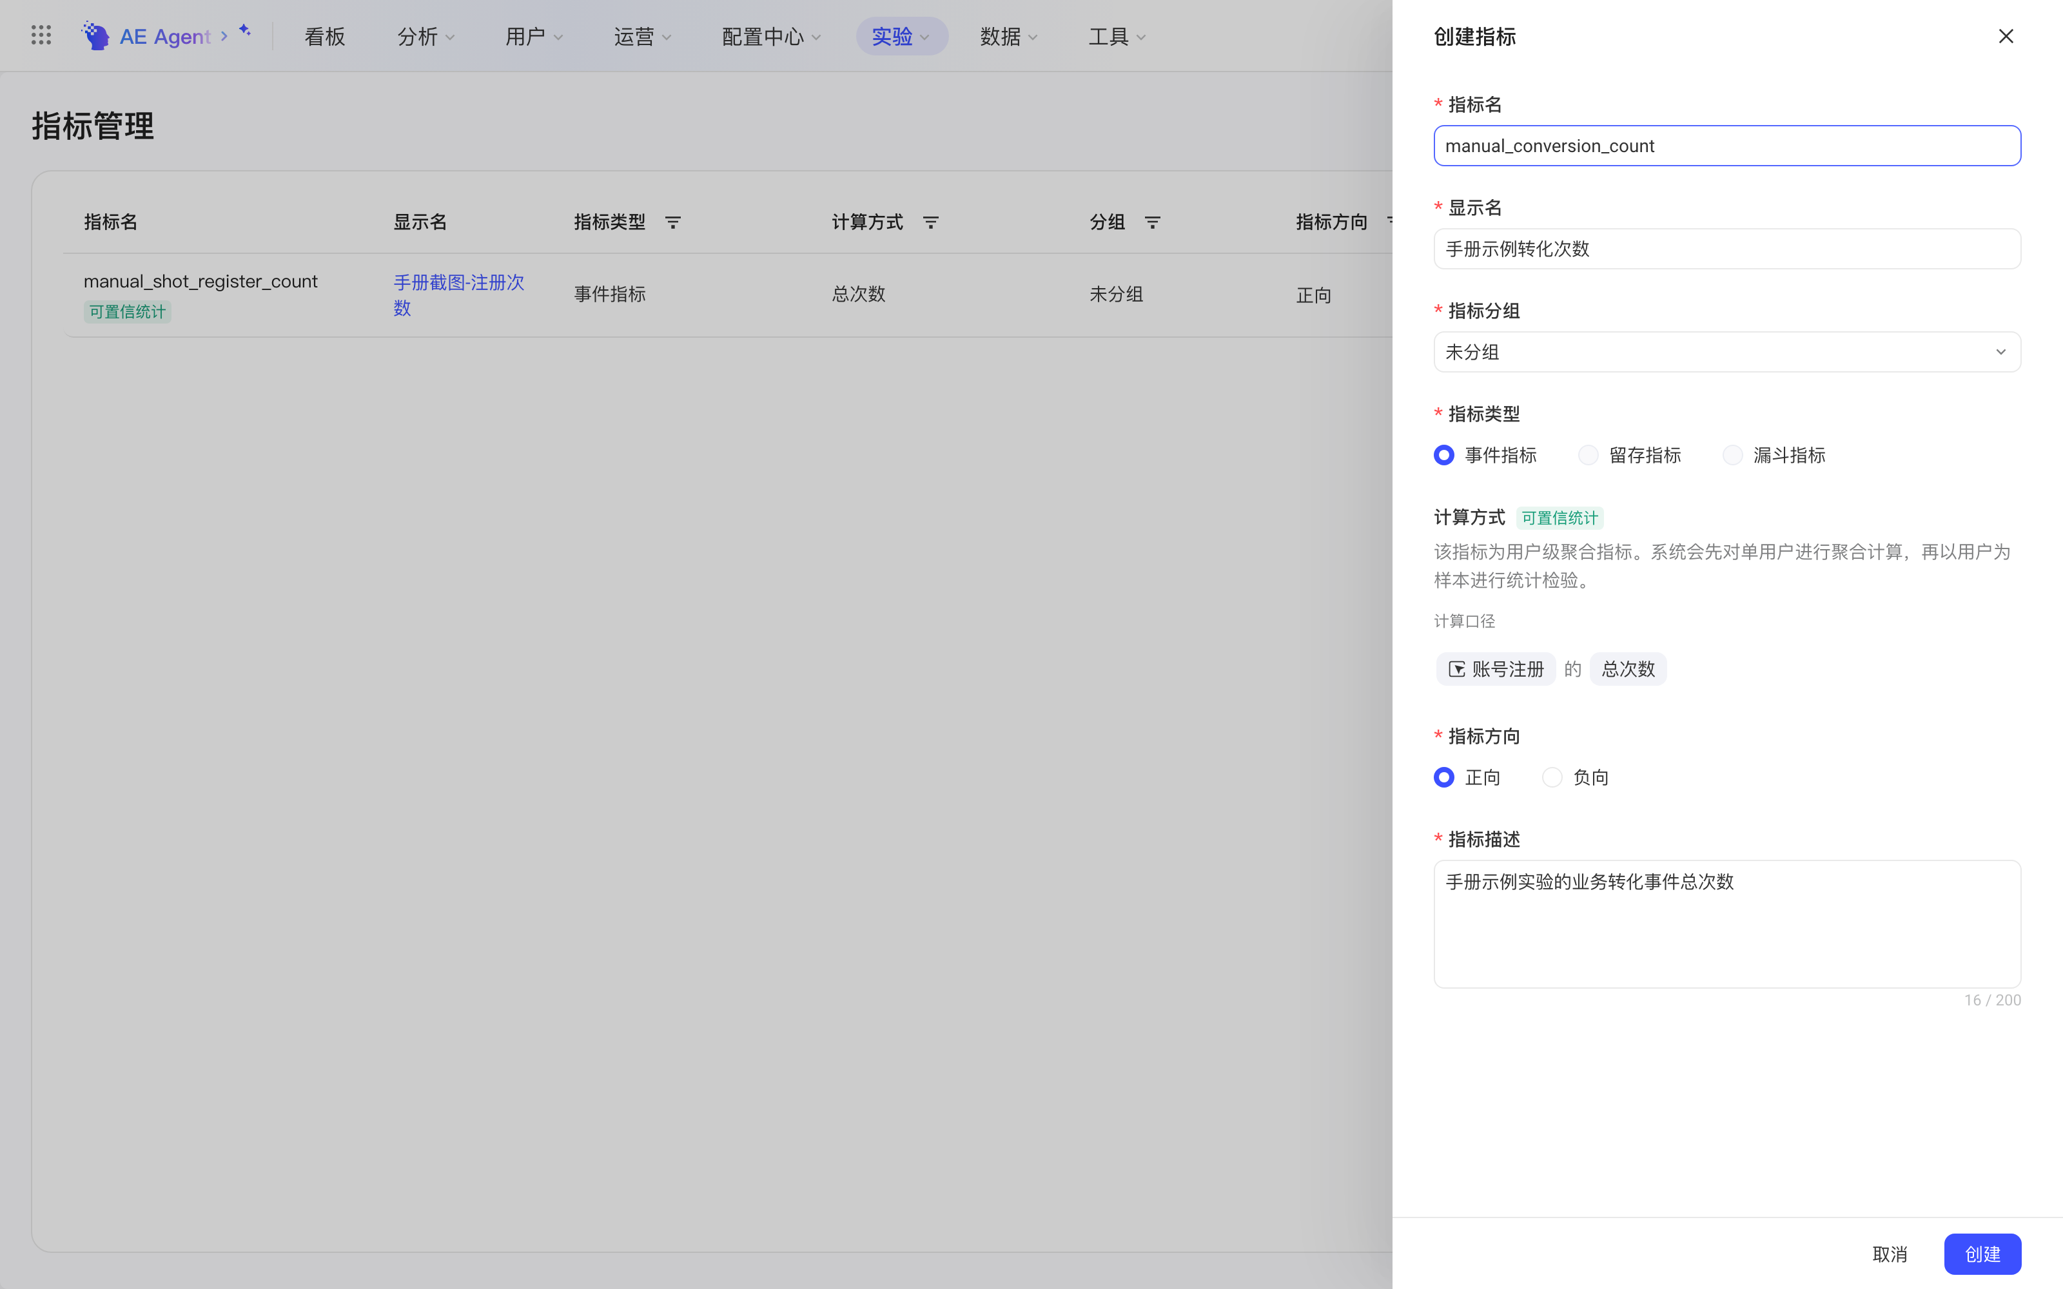Click manual_shot_register_count row name
Viewport: 2063px width, 1289px height.
(x=200, y=282)
